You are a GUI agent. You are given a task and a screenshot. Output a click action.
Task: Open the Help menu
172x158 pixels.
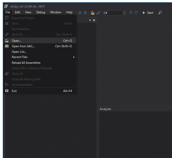[69, 12]
